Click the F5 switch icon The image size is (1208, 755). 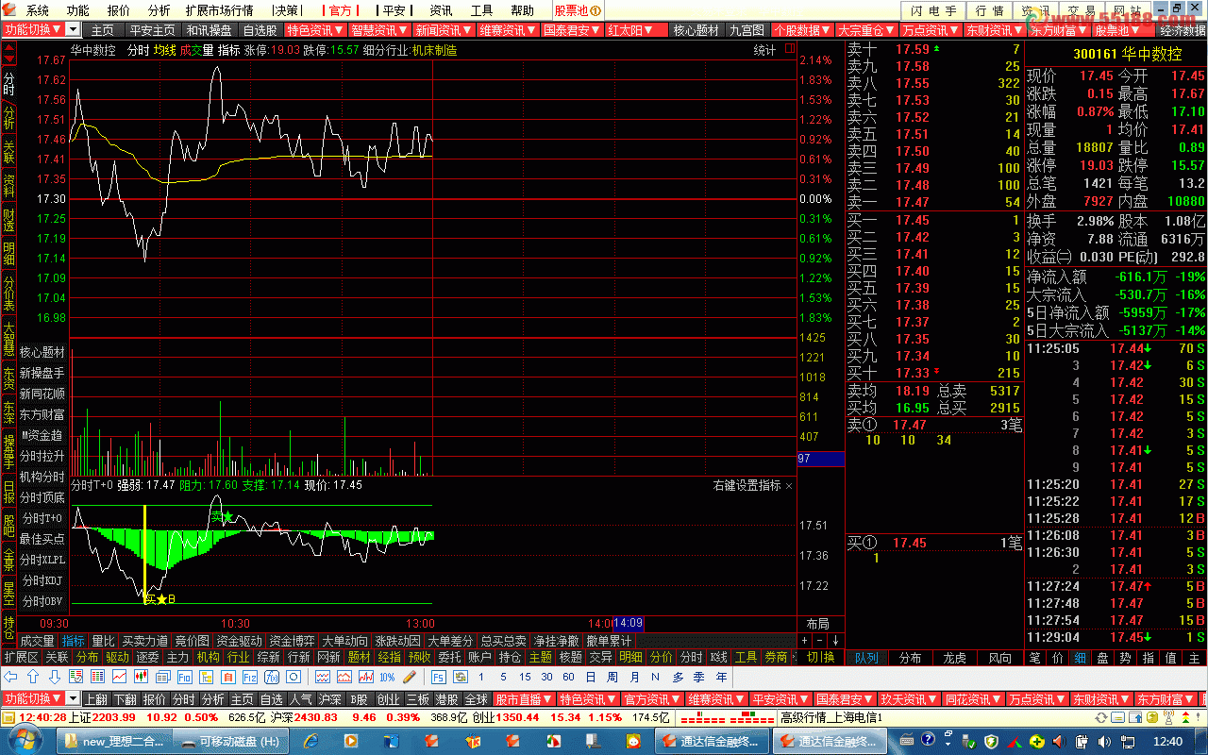click(x=438, y=677)
